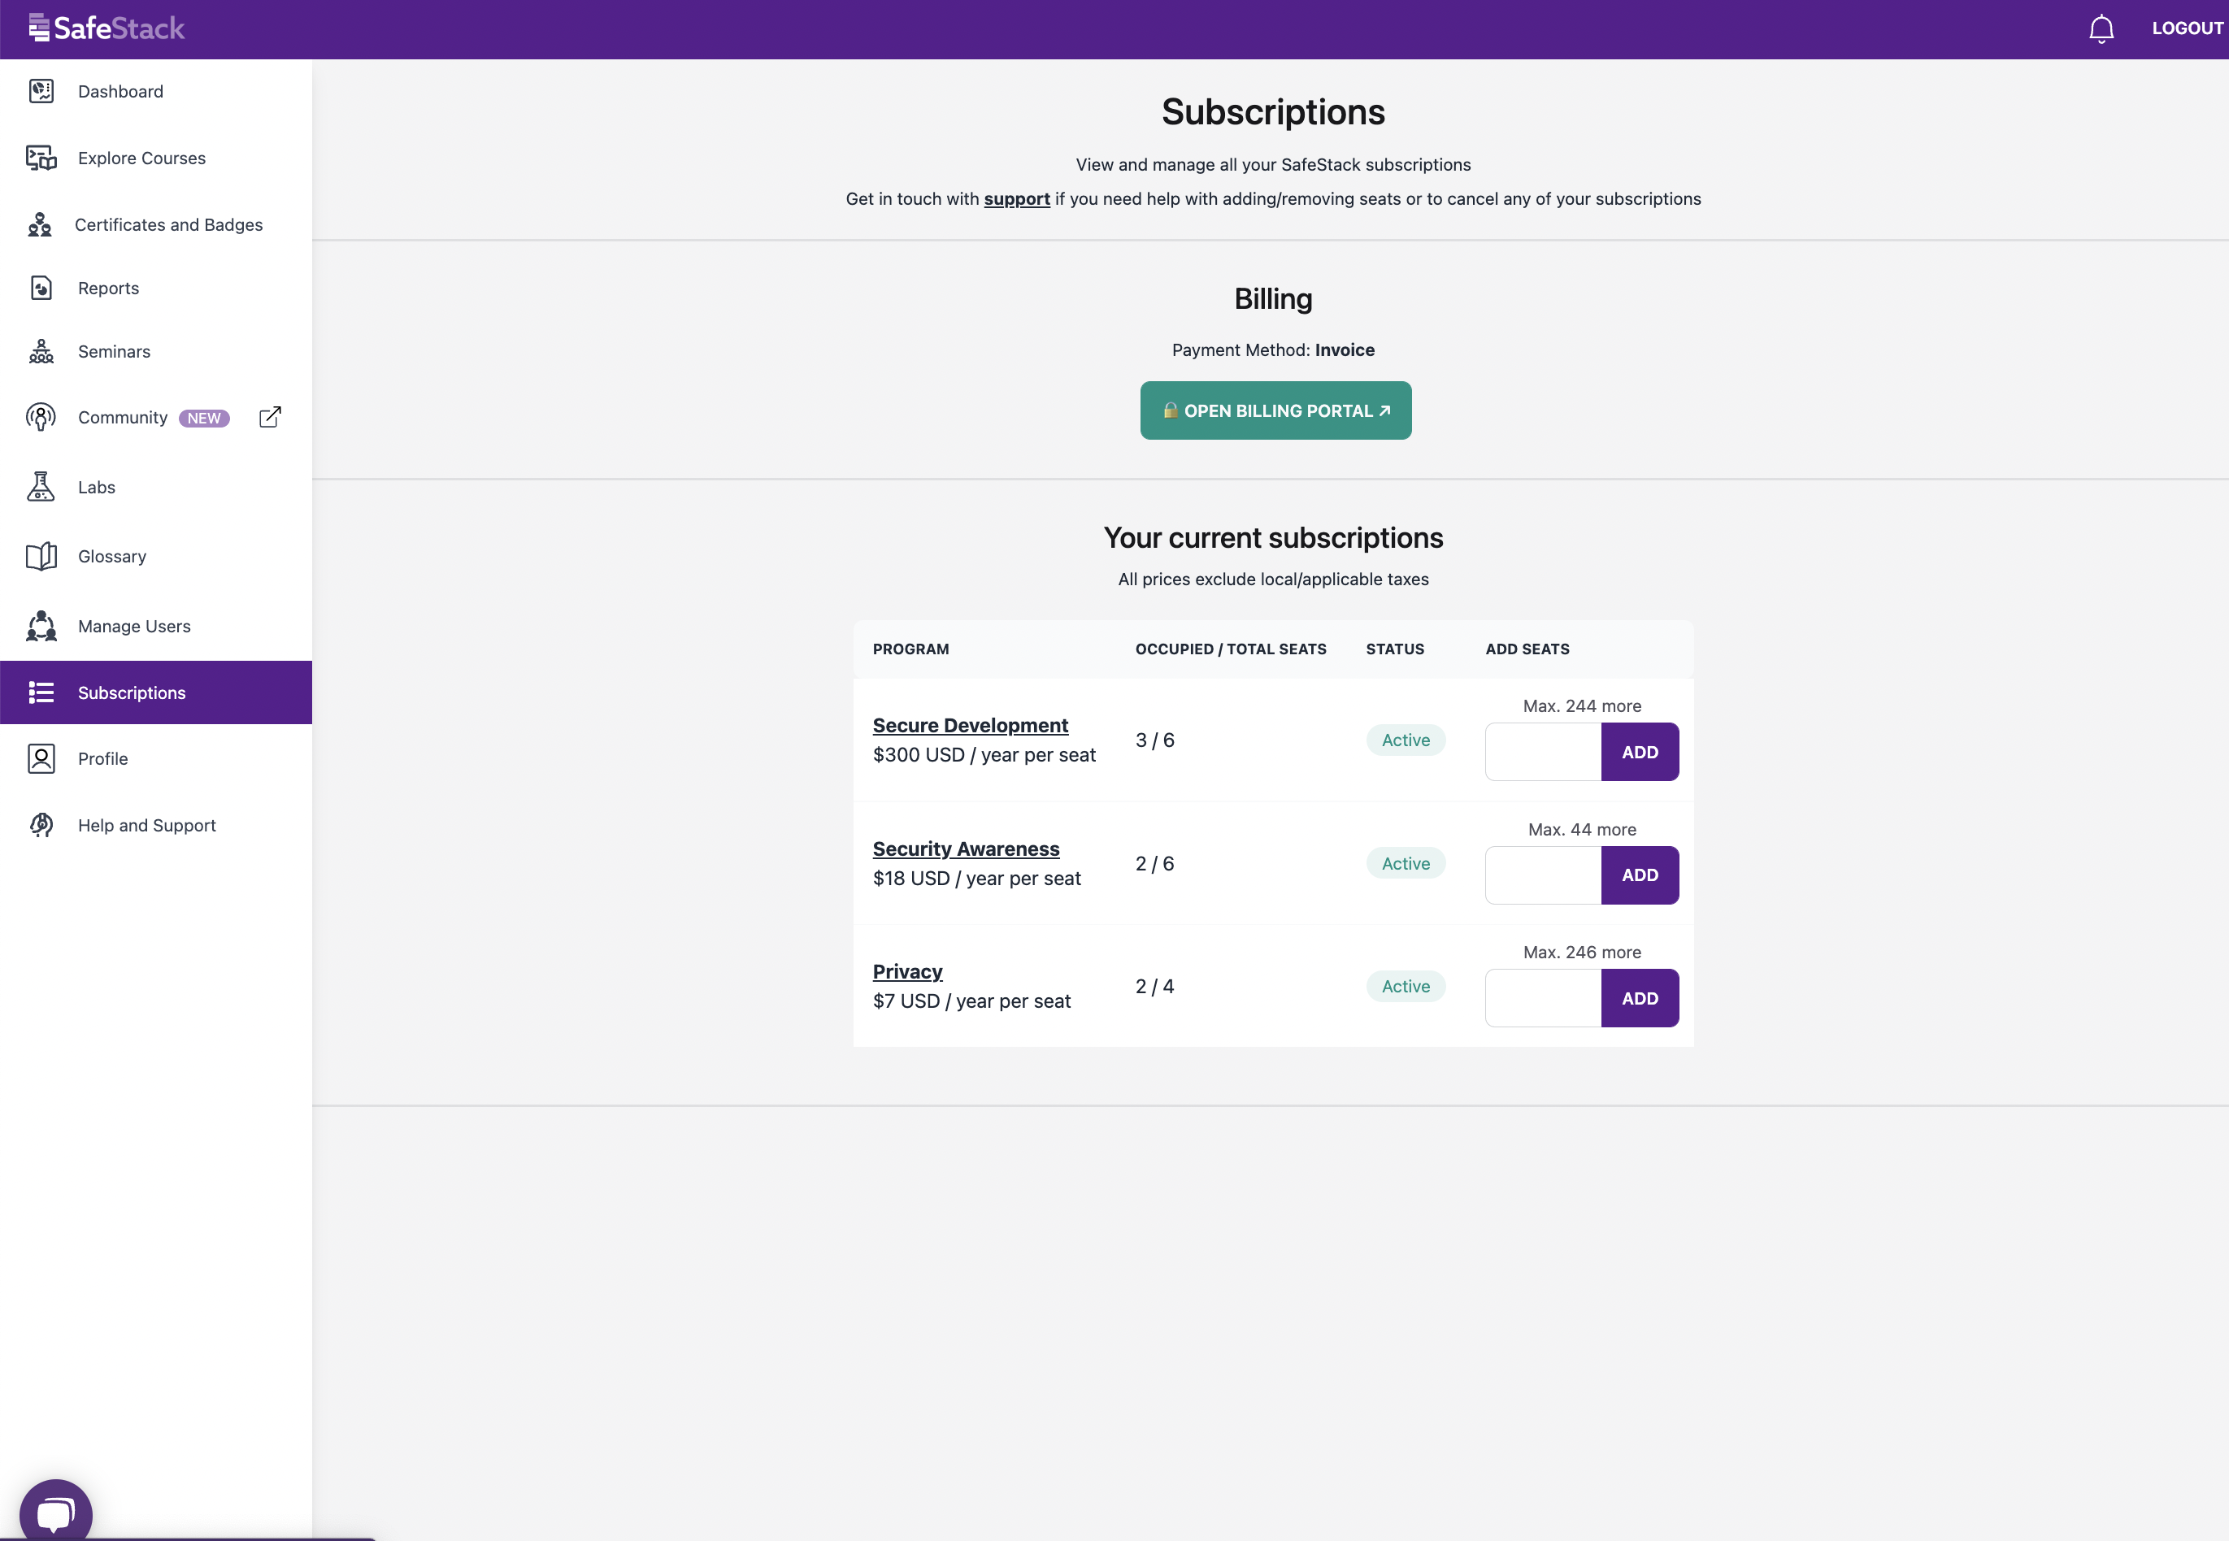Open the Privacy program link
Viewport: 2229px width, 1541px height.
(907, 971)
